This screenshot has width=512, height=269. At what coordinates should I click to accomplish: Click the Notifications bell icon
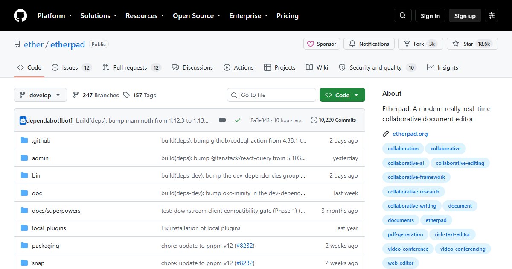tap(352, 44)
